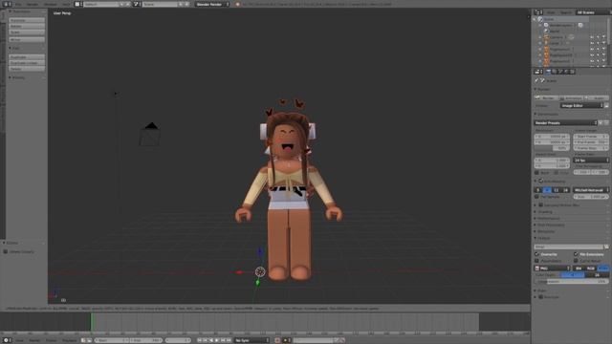
Task: Open the No Sync dropdown in timeline
Action: point(251,340)
